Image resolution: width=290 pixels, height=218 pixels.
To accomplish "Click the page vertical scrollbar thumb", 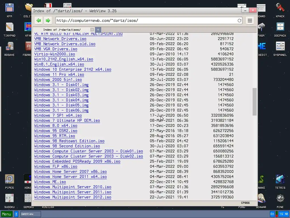I will click(255, 102).
